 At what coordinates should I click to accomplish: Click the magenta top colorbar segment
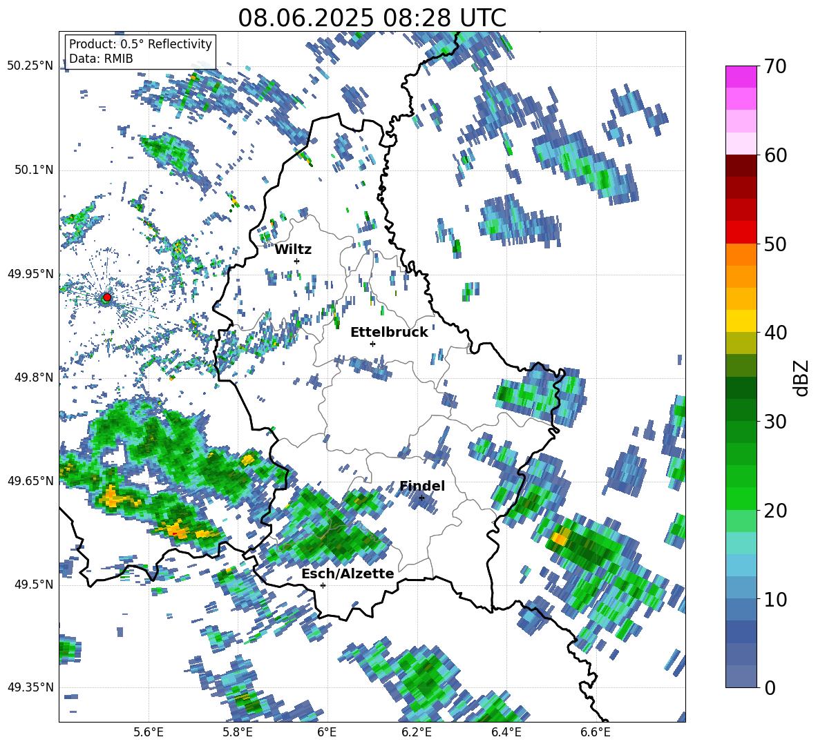pos(741,77)
